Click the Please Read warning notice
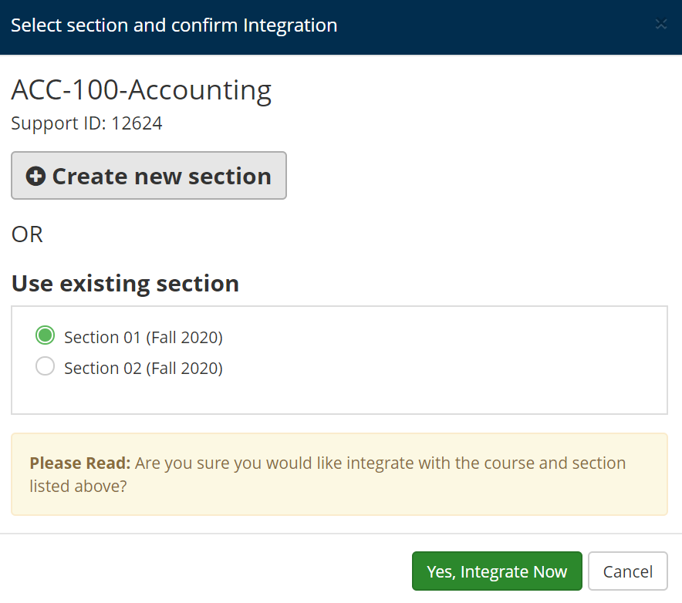 pos(339,474)
